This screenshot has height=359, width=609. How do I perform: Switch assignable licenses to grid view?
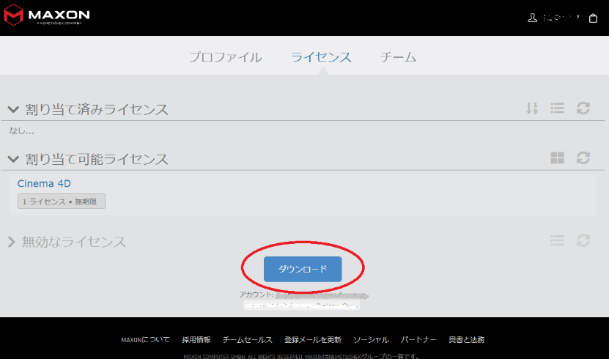pyautogui.click(x=558, y=158)
